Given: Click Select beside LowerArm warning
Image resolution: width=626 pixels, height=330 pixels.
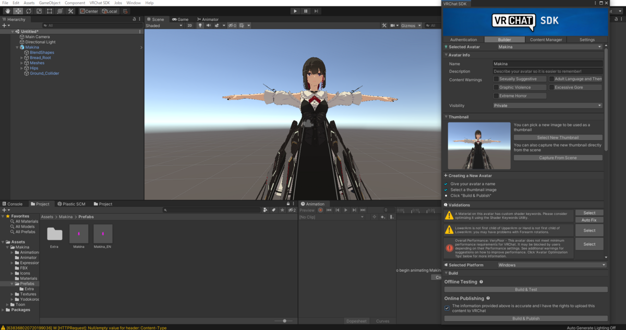Looking at the screenshot, I should click(x=589, y=230).
